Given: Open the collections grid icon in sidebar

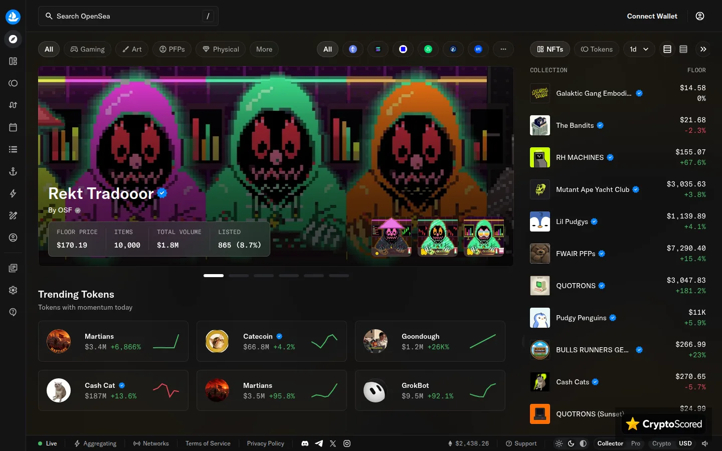Looking at the screenshot, I should (x=13, y=61).
